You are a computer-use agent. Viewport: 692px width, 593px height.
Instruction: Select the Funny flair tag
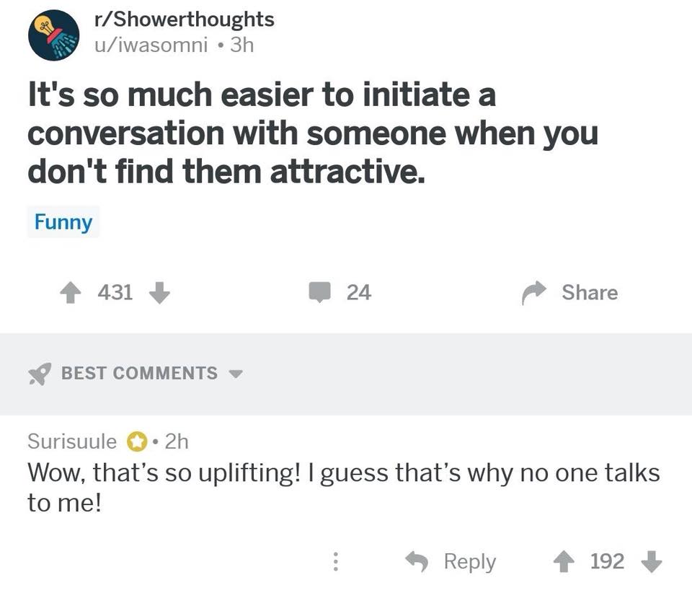coord(63,221)
